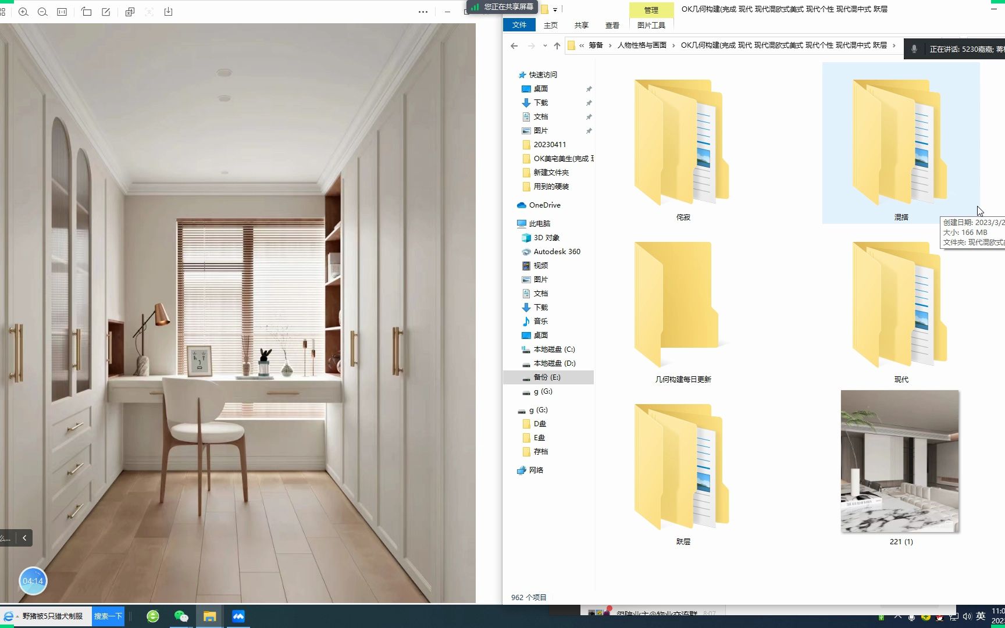Image resolution: width=1005 pixels, height=628 pixels.
Task: Zoom out in the image viewer
Action: (42, 12)
